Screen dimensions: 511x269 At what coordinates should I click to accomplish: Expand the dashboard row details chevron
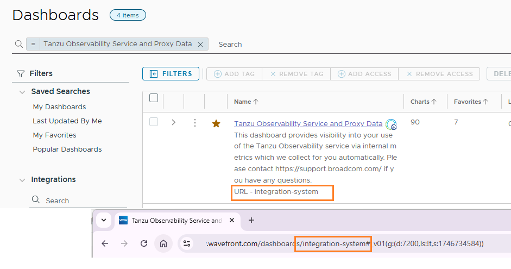[174, 123]
